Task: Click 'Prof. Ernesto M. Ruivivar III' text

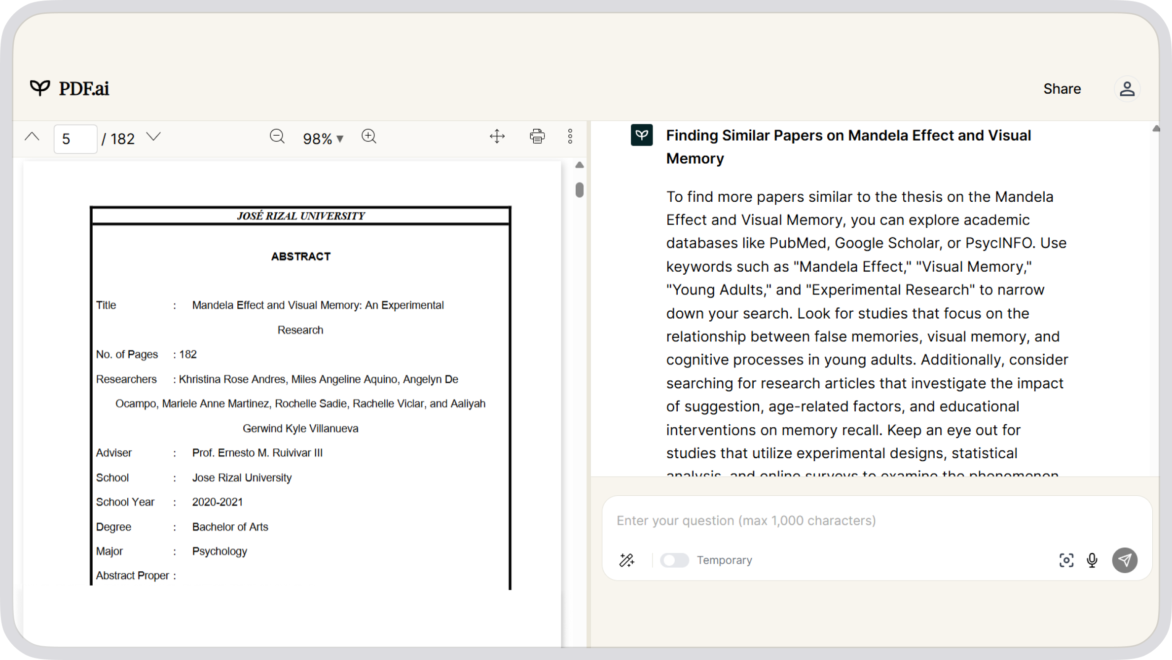Action: (257, 453)
